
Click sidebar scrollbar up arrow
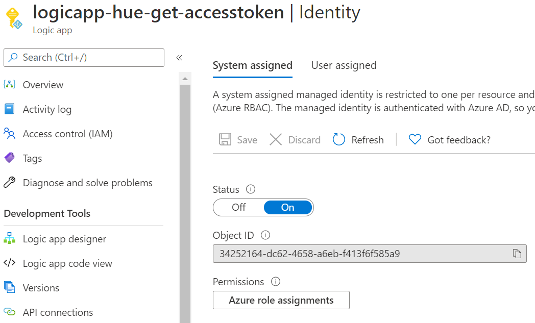click(x=185, y=79)
